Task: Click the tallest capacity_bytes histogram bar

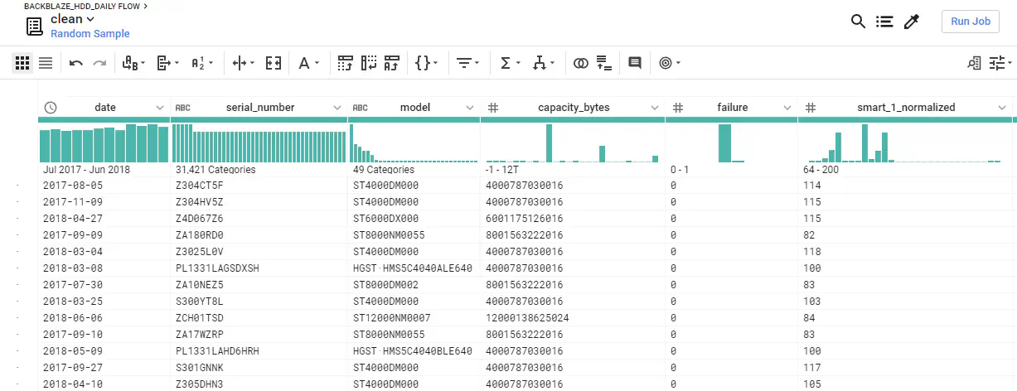Action: (x=549, y=143)
